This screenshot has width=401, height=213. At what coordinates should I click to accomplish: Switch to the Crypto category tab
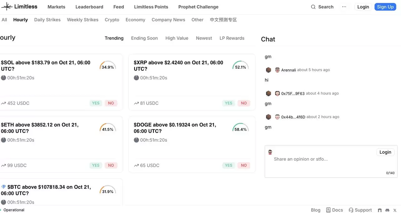click(x=112, y=19)
